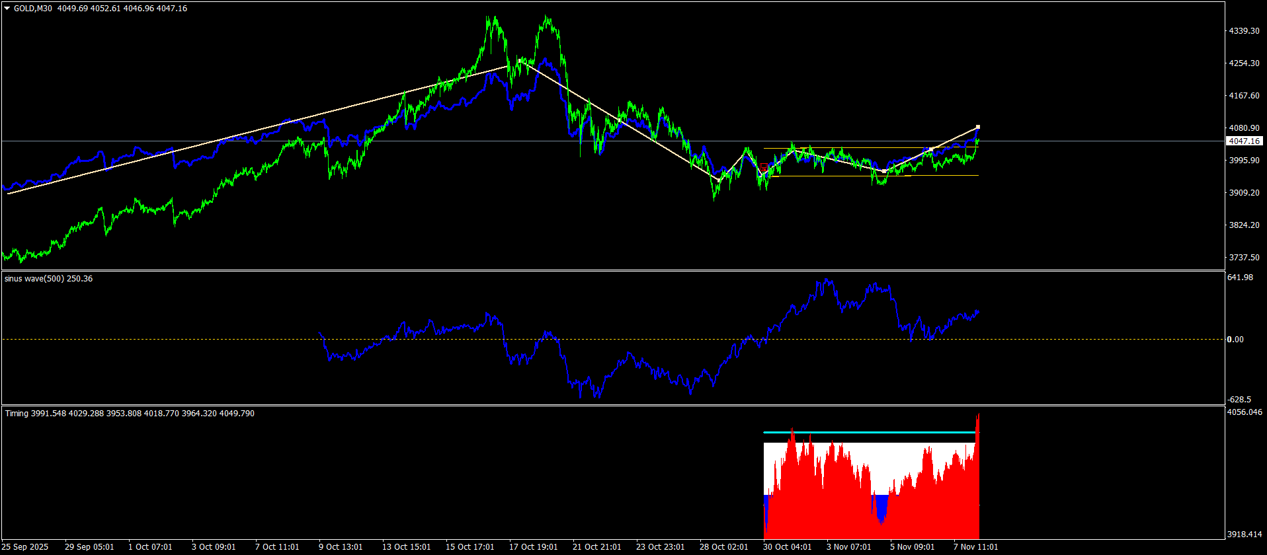Click the 15 Oct 17:01 time label
The height and width of the screenshot is (555, 1267).
click(x=470, y=547)
